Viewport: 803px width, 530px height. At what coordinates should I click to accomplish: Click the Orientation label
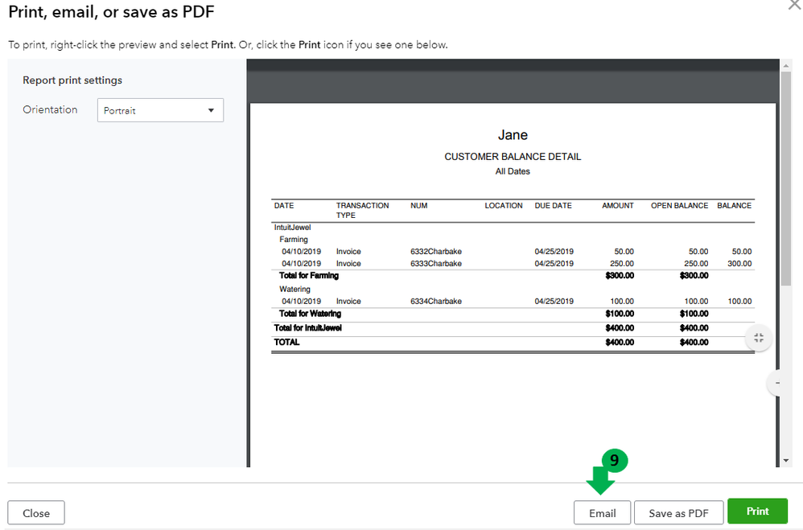point(50,109)
